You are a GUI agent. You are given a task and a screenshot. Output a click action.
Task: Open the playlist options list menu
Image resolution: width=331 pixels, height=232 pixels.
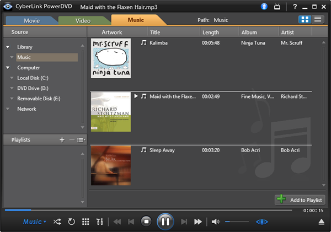click(81, 140)
